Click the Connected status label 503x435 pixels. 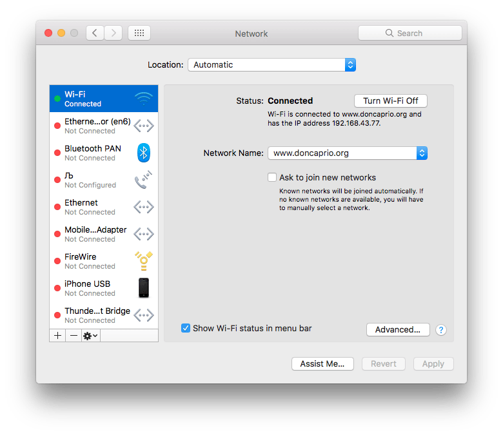[290, 101]
